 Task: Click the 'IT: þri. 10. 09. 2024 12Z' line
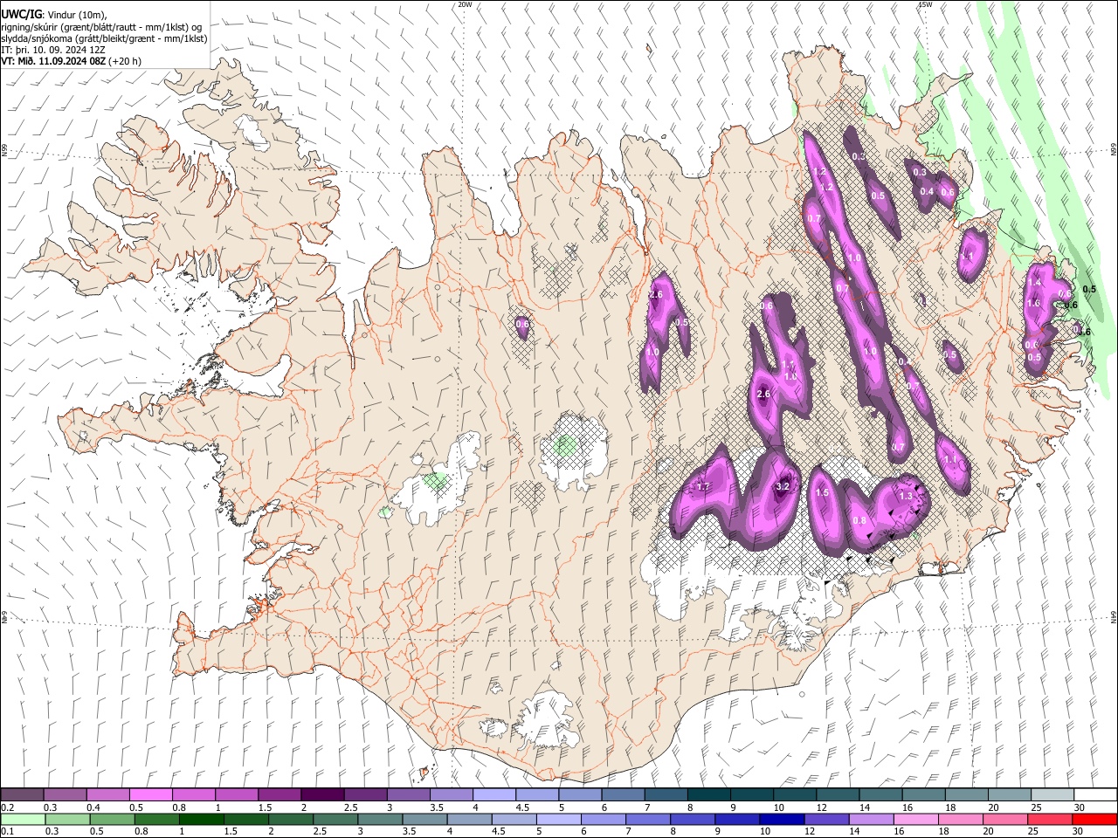coord(52,50)
